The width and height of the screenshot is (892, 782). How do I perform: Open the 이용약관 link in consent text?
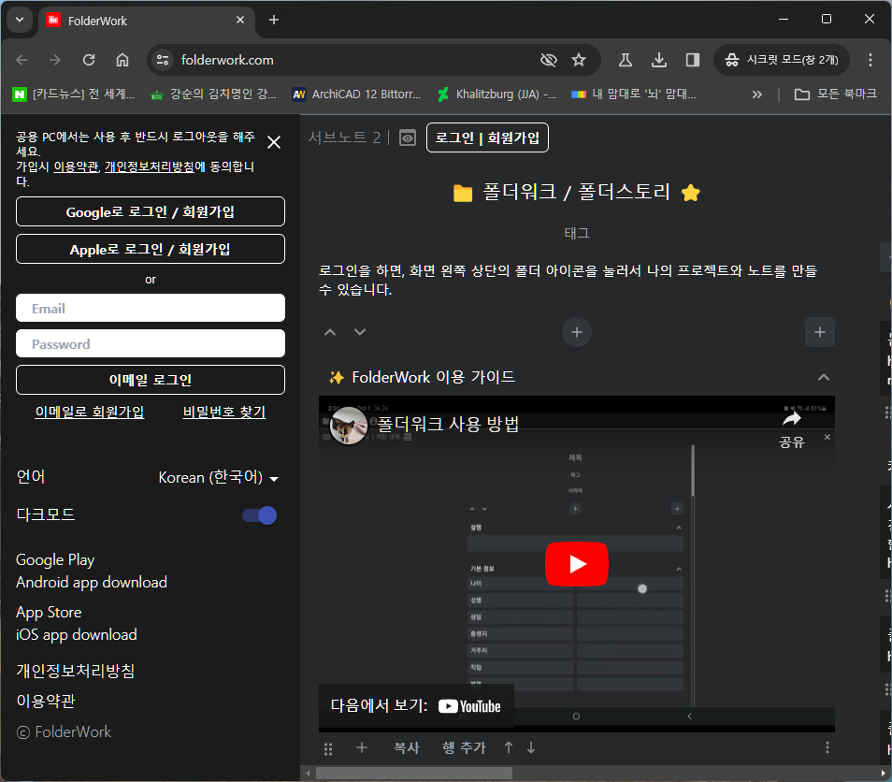click(x=77, y=167)
